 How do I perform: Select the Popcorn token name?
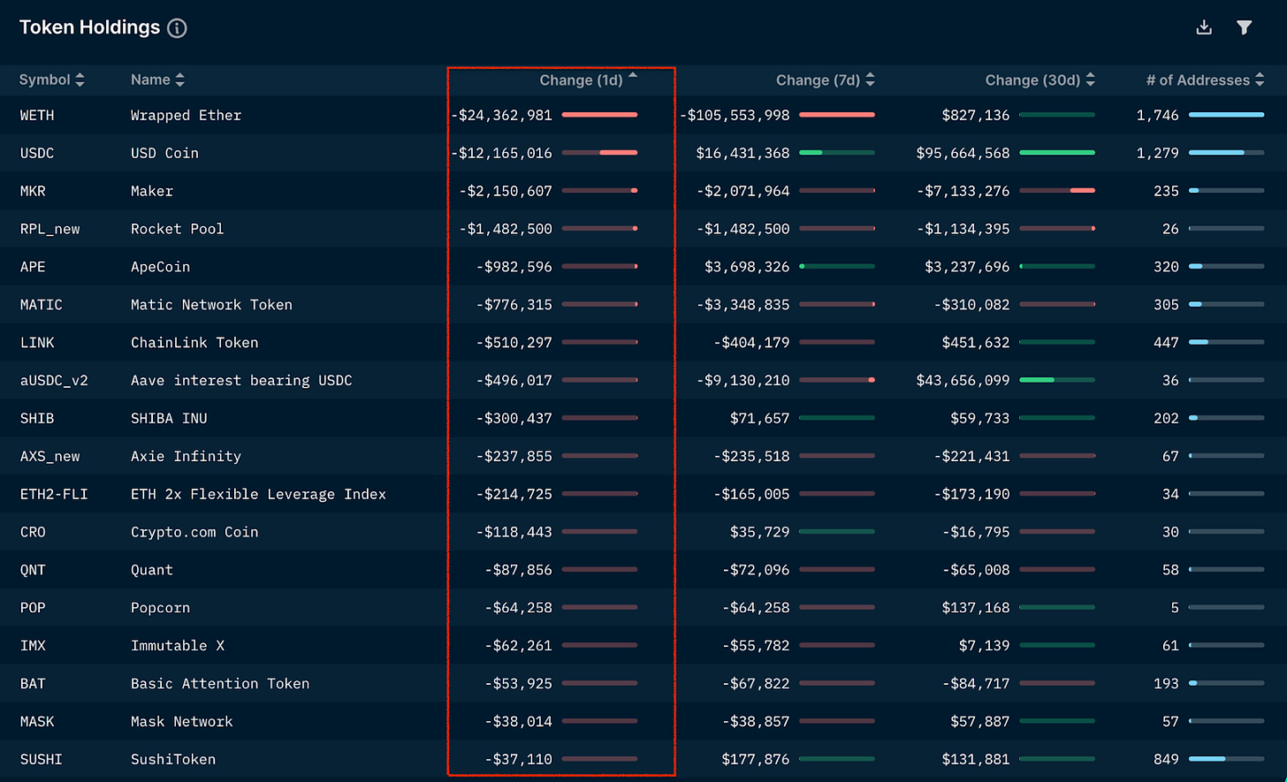coord(160,608)
